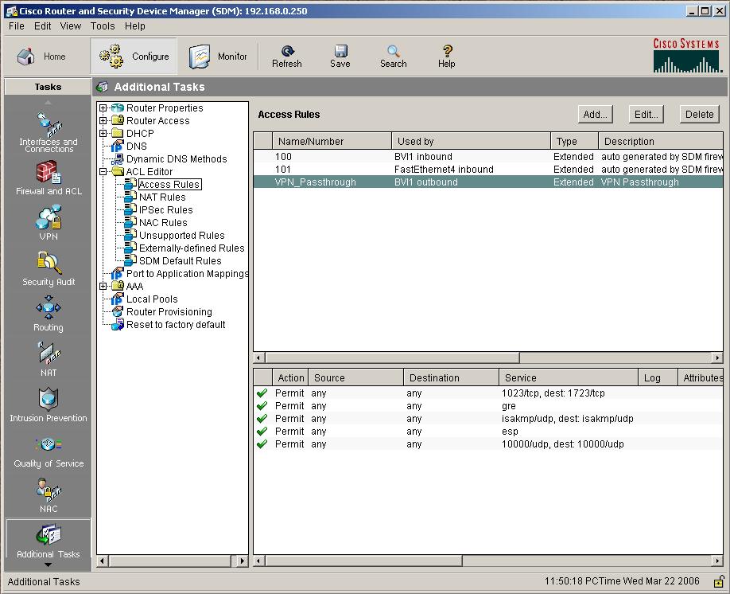
Task: Select Externally-defined Rules in tree
Action: tap(192, 248)
